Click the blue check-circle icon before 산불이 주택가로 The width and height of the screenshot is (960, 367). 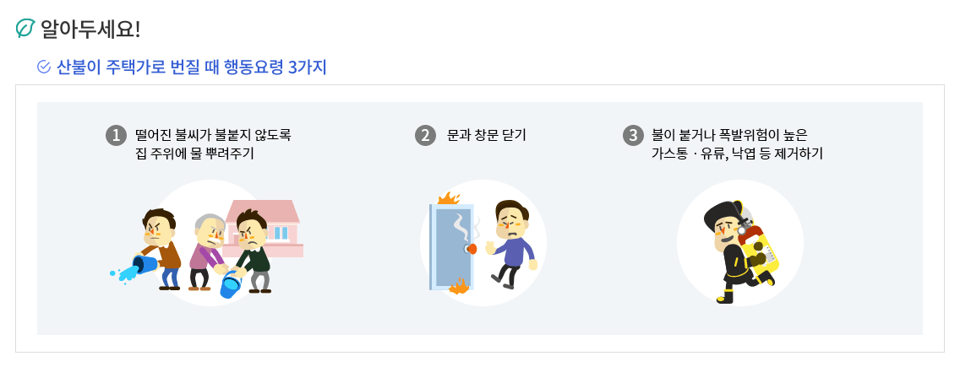click(44, 67)
